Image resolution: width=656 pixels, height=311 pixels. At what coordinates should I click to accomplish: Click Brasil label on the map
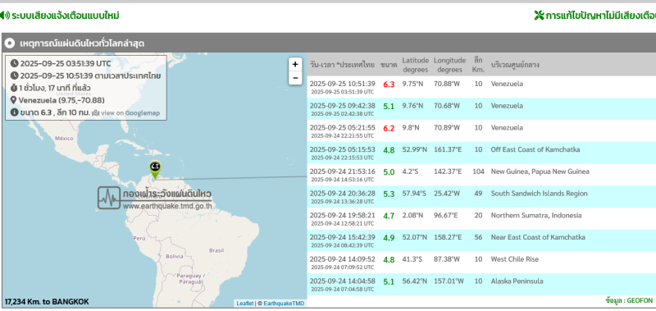click(216, 250)
